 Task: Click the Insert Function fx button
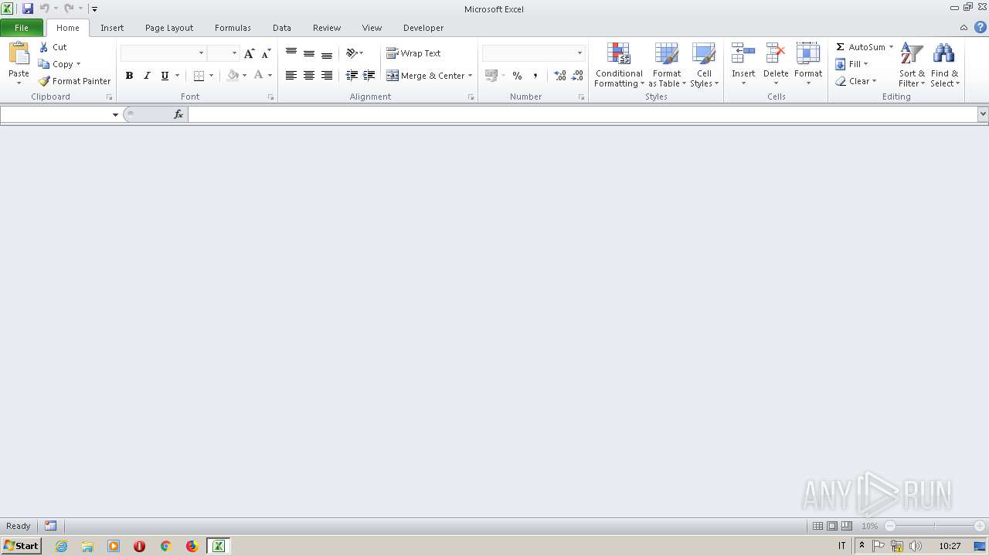[x=178, y=114]
